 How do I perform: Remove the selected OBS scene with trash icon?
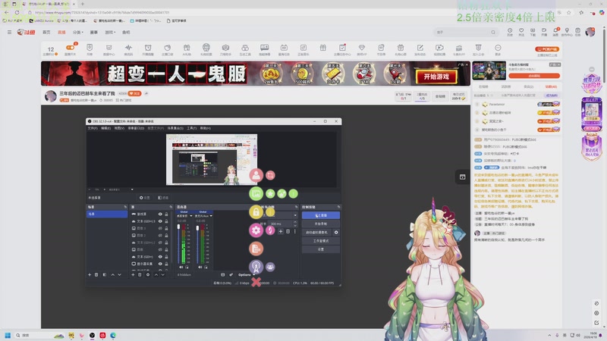point(96,275)
